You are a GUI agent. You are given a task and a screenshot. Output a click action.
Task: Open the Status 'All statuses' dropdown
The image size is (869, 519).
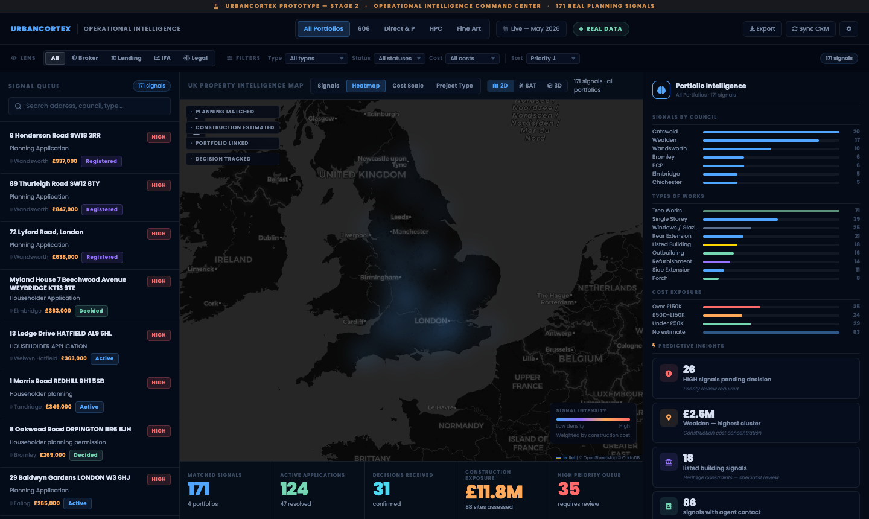point(399,59)
